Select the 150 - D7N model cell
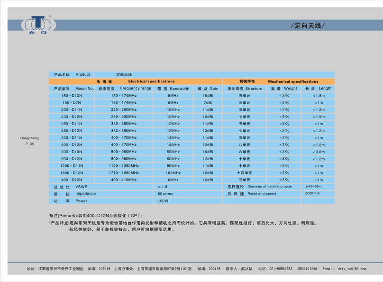The height and width of the screenshot is (282, 383). point(72,102)
